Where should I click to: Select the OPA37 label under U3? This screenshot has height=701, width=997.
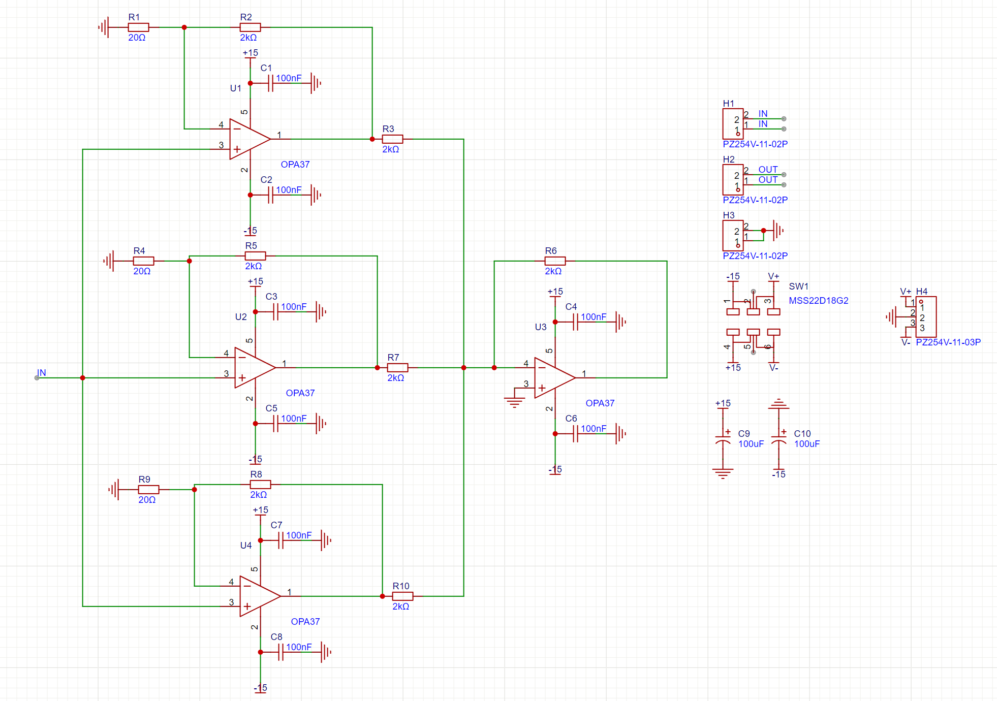coord(600,403)
